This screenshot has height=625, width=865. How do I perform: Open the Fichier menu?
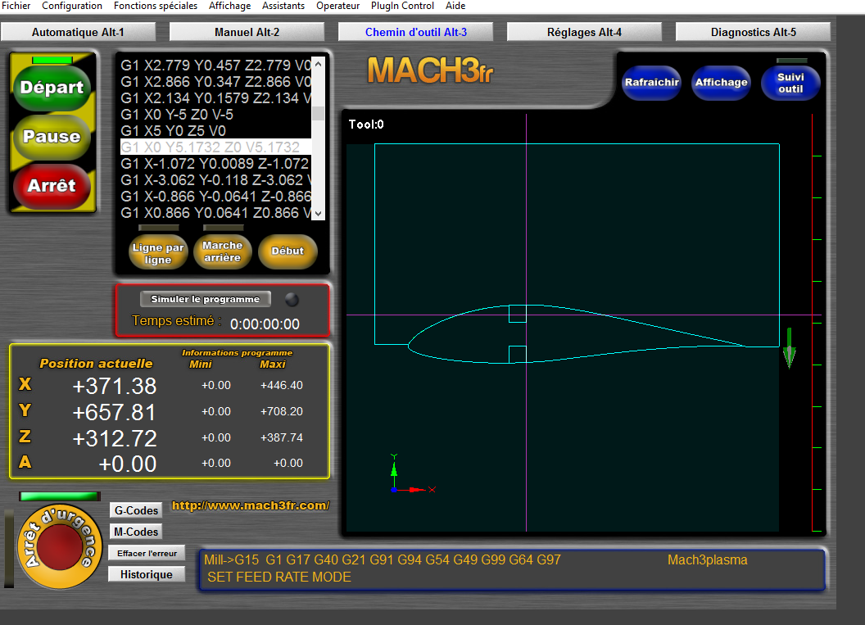16,6
